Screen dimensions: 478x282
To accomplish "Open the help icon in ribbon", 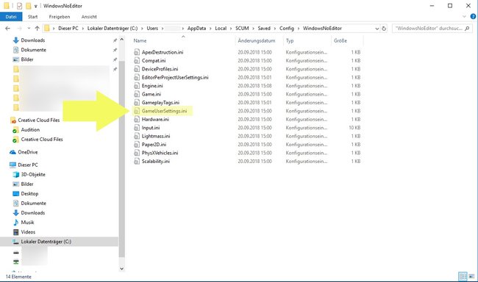I will (x=473, y=17).
